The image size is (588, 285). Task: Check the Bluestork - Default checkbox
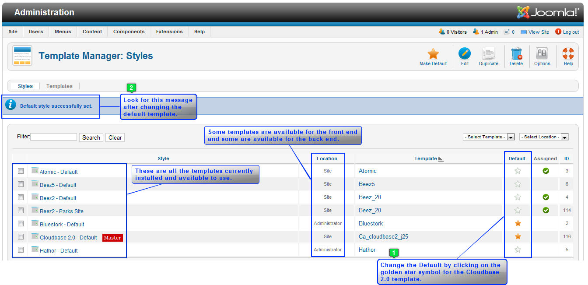click(21, 223)
